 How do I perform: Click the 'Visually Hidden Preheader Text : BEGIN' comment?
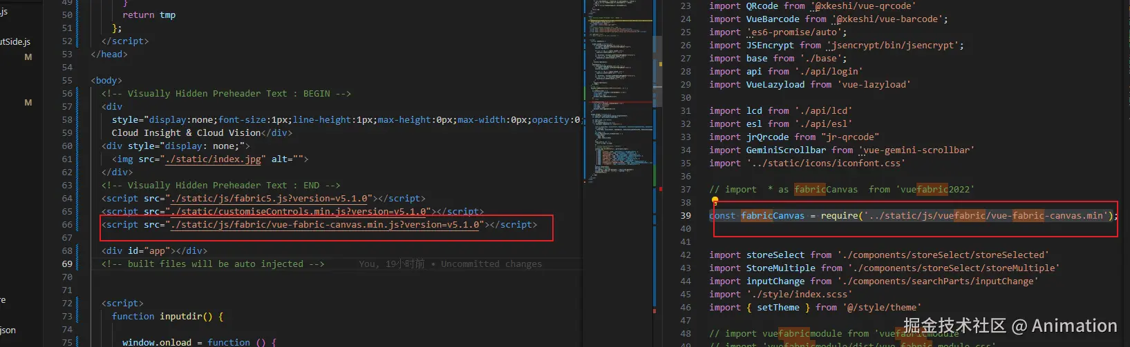tap(226, 94)
